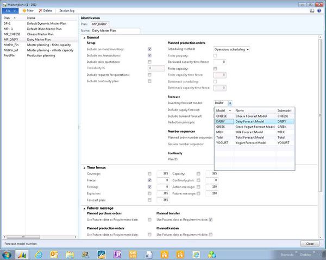
Task: Click the Inventory forecast model dropdown arrow
Action: click(x=230, y=102)
